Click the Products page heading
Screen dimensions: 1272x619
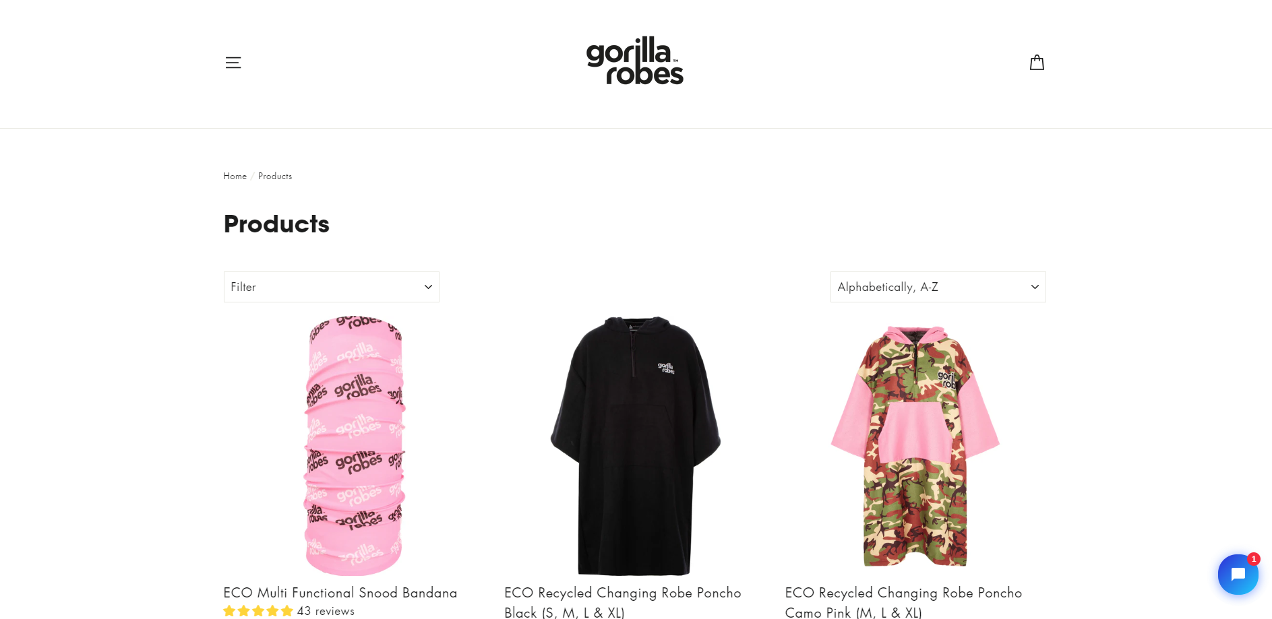[x=276, y=224]
